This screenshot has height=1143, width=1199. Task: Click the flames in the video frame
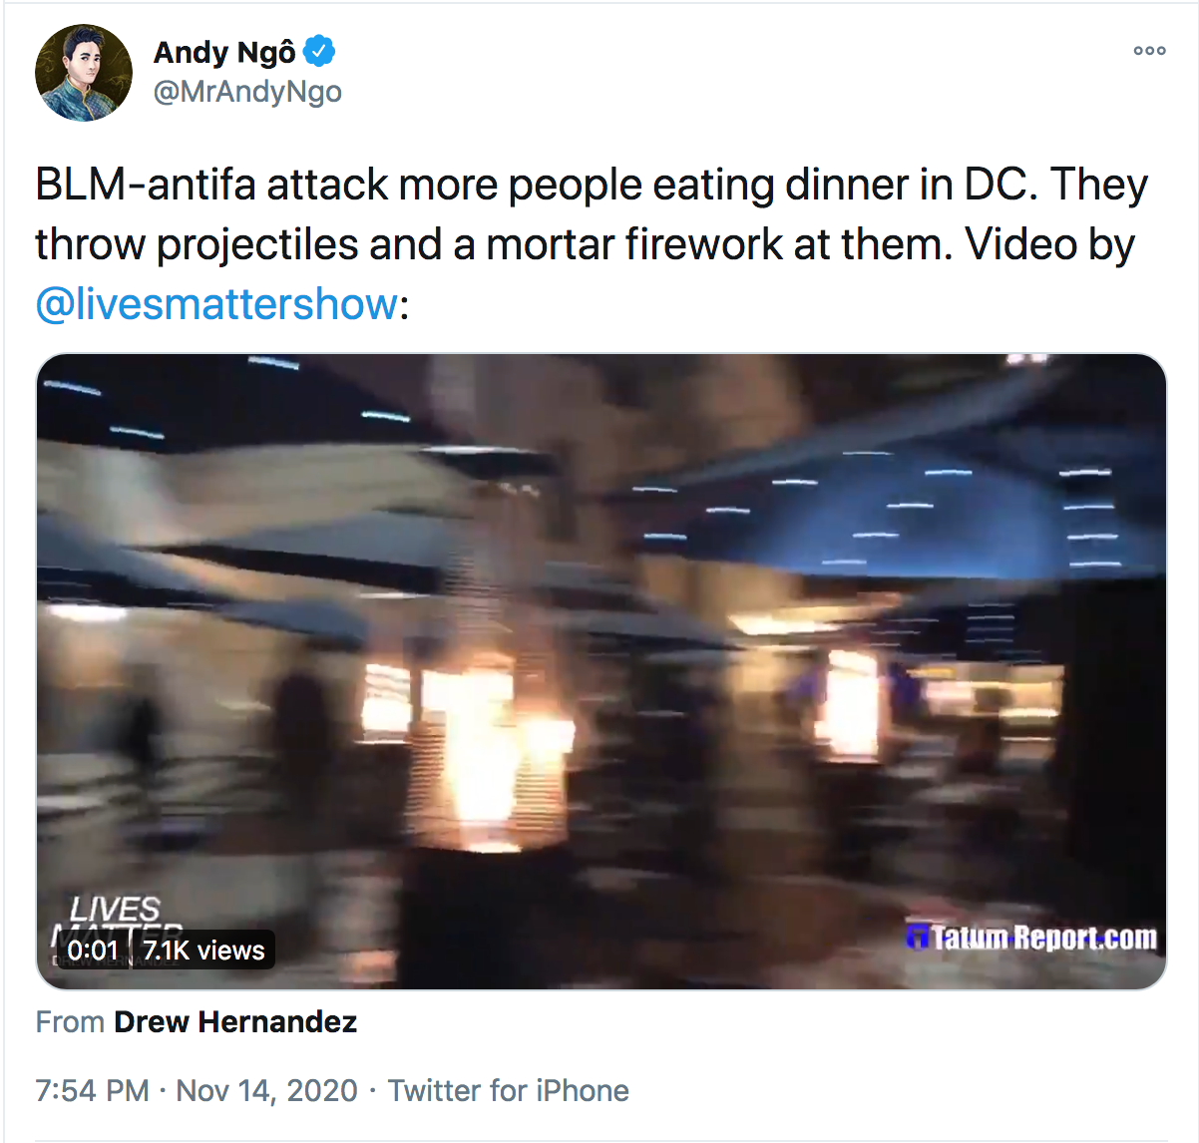[x=481, y=758]
